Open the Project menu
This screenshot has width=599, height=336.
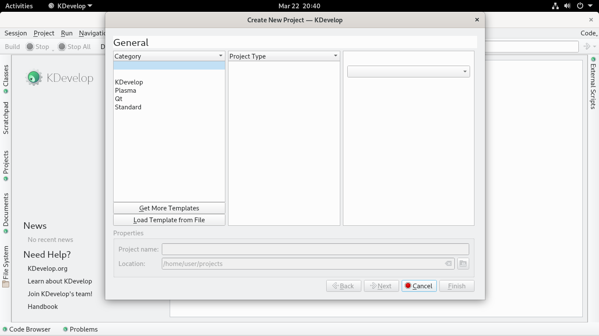44,33
